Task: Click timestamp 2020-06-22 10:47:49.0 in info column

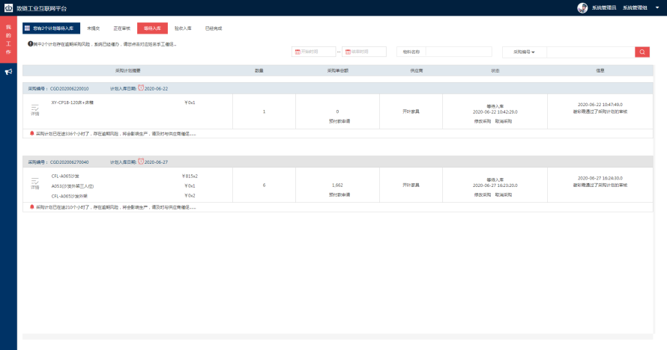Action: point(600,105)
